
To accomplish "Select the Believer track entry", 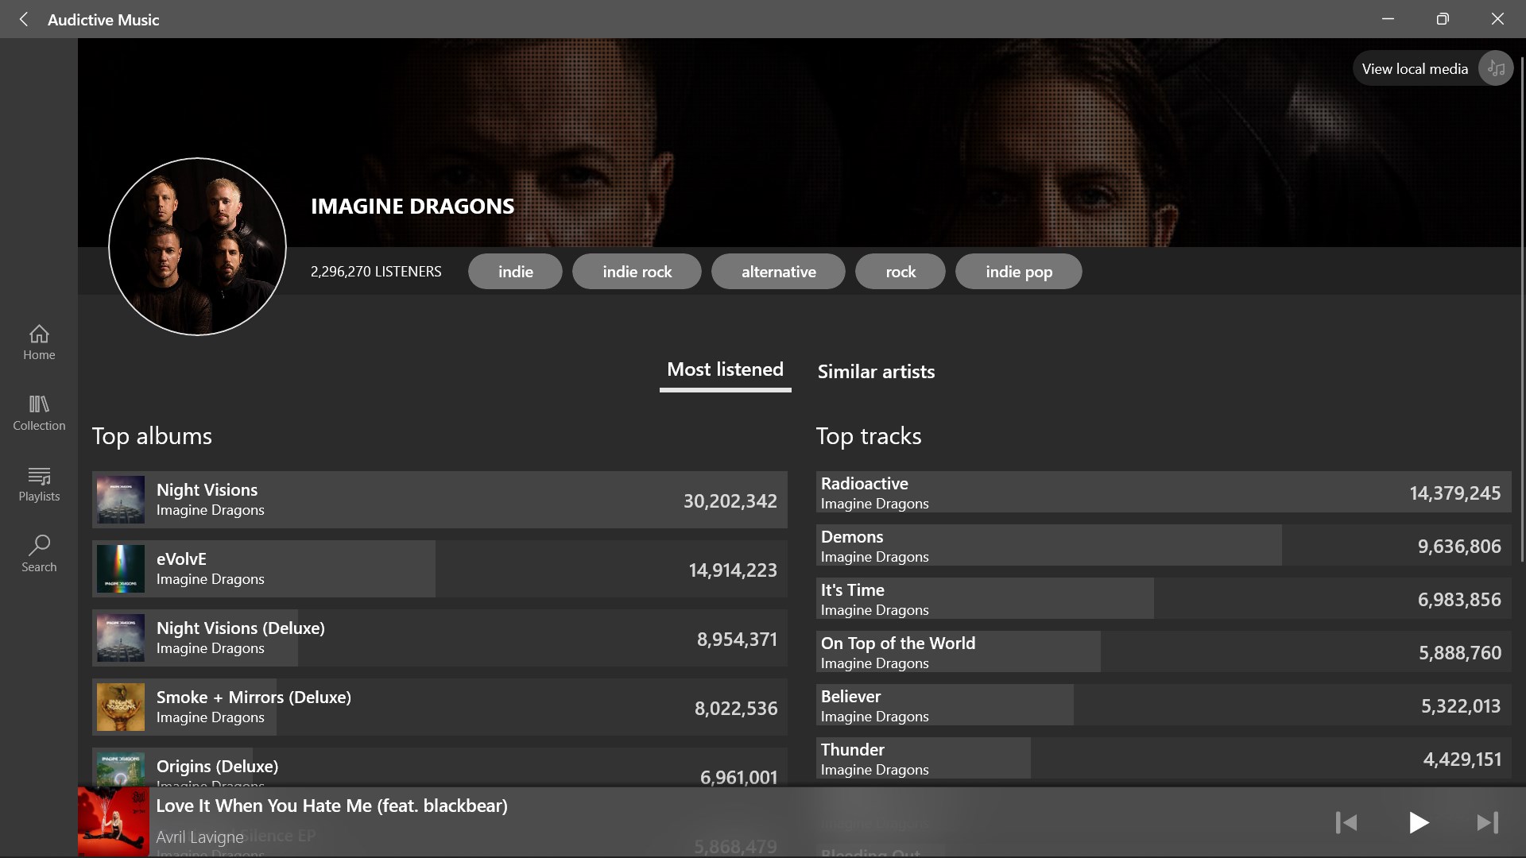I will point(1164,705).
